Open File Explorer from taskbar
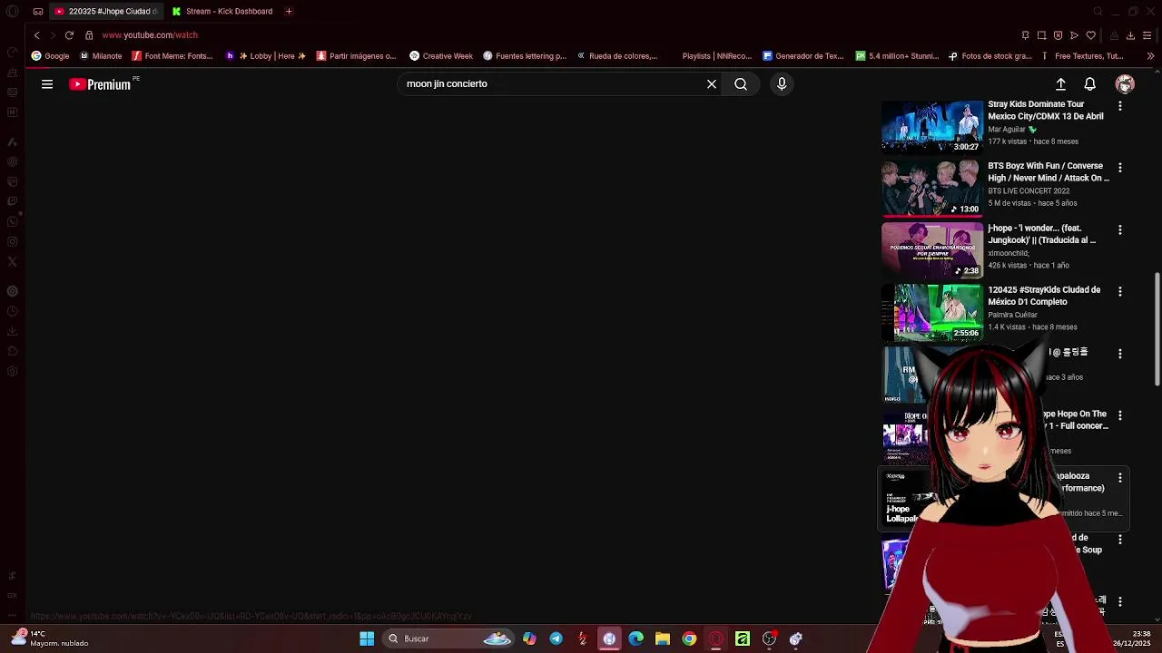 tap(663, 638)
